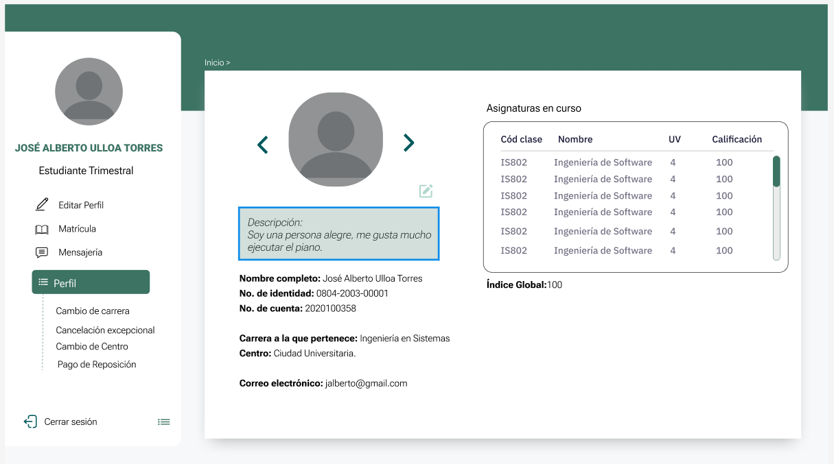The height and width of the screenshot is (464, 834).
Task: Click the book icon for Matrícula
Action: (x=42, y=229)
